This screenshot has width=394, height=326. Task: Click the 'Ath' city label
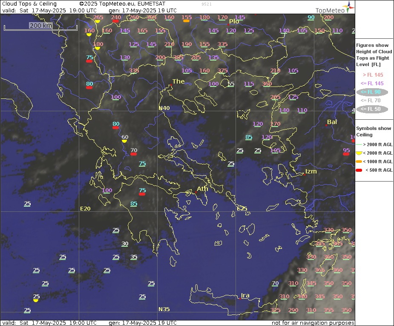click(x=202, y=189)
